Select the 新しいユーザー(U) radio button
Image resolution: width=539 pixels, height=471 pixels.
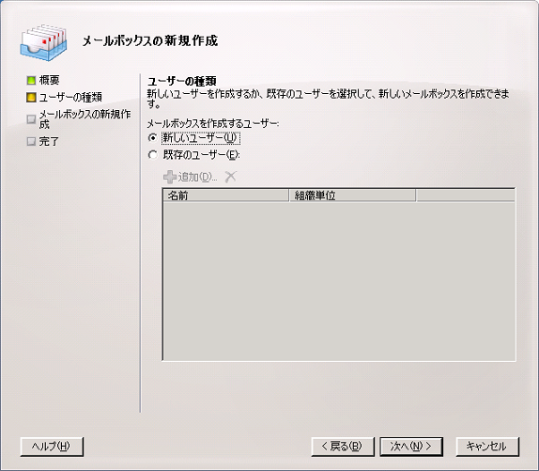(x=153, y=138)
